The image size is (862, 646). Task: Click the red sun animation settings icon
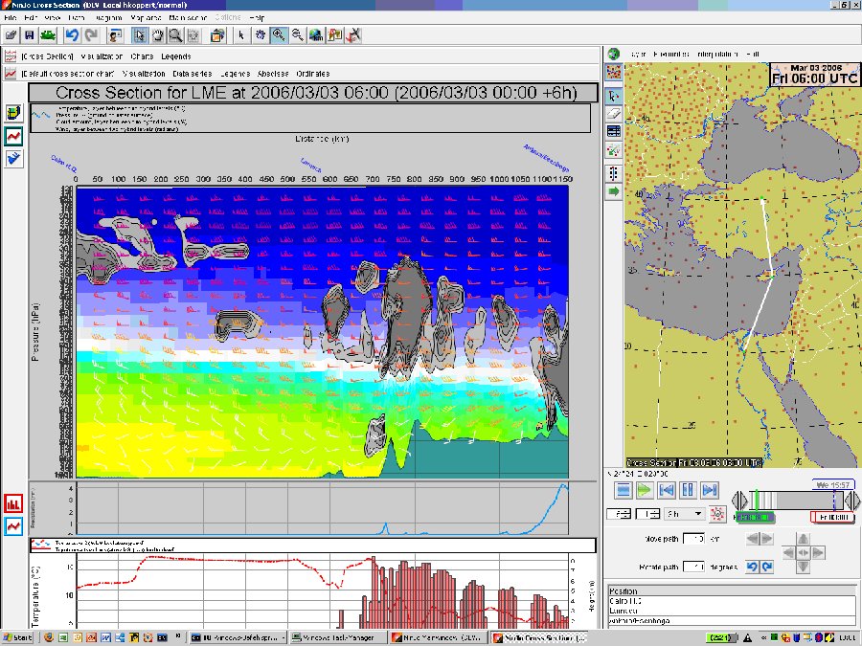(717, 514)
